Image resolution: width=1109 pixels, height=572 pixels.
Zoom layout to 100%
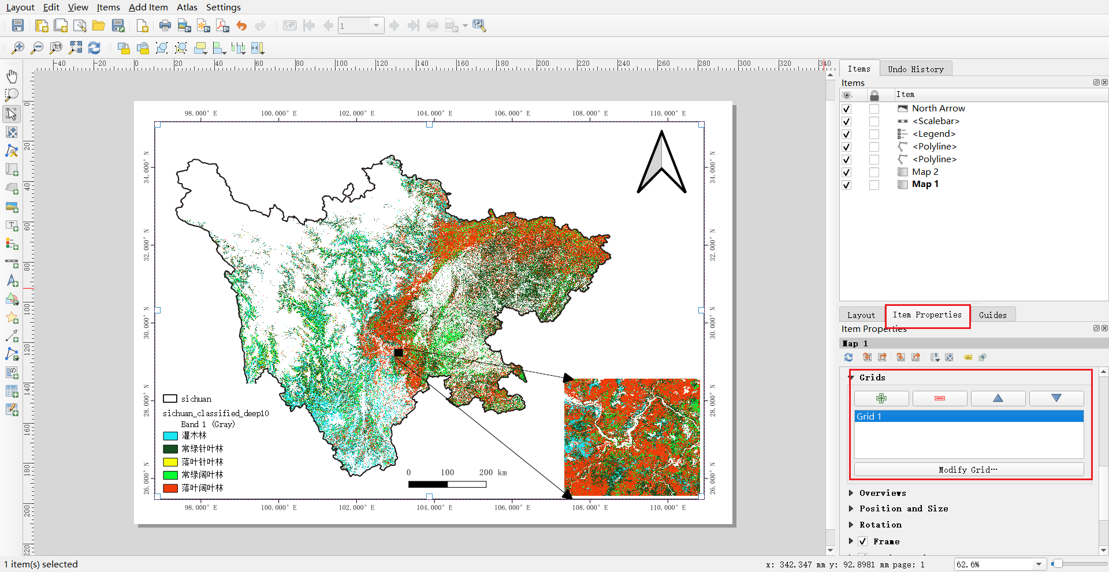pyautogui.click(x=56, y=48)
